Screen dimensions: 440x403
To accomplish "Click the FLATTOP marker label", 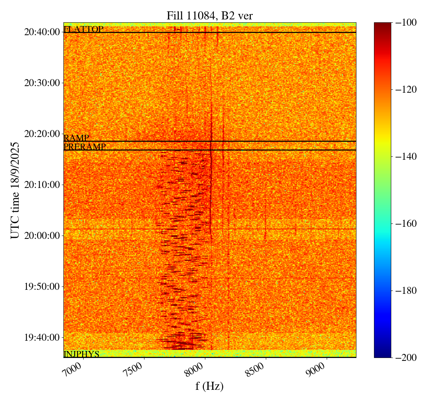I will click(x=83, y=29).
